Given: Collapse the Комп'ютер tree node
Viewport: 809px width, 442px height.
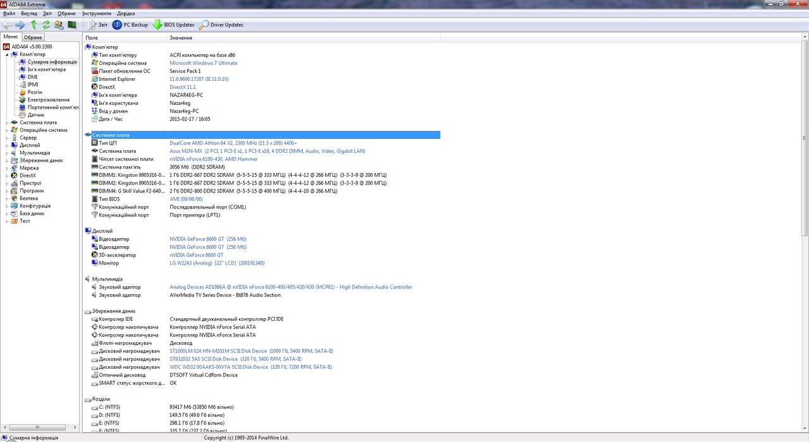Looking at the screenshot, I should point(7,54).
